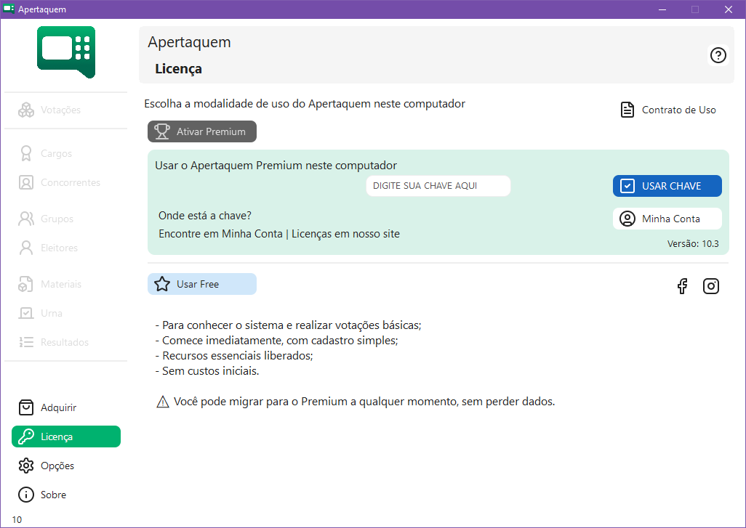Click the Licença page heading
746x528 pixels.
coord(178,69)
